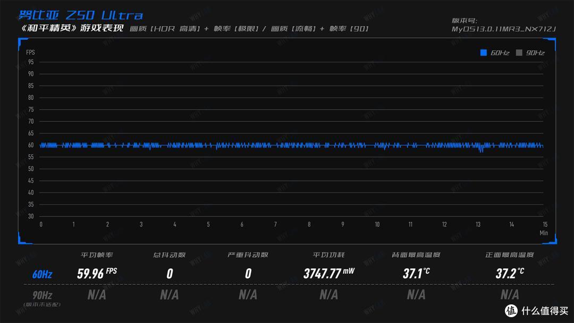Click the 什么值得买 round logo icon

pyautogui.click(x=511, y=311)
